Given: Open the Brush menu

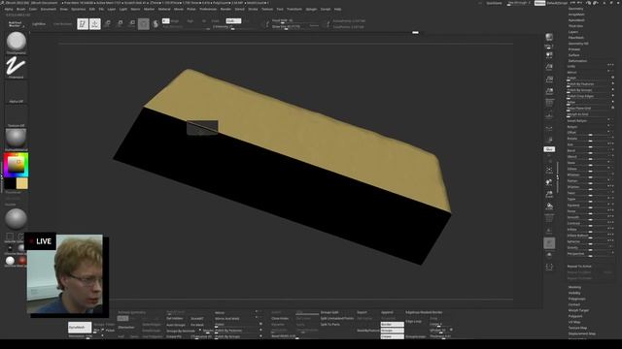Looking at the screenshot, I should click(20, 9).
